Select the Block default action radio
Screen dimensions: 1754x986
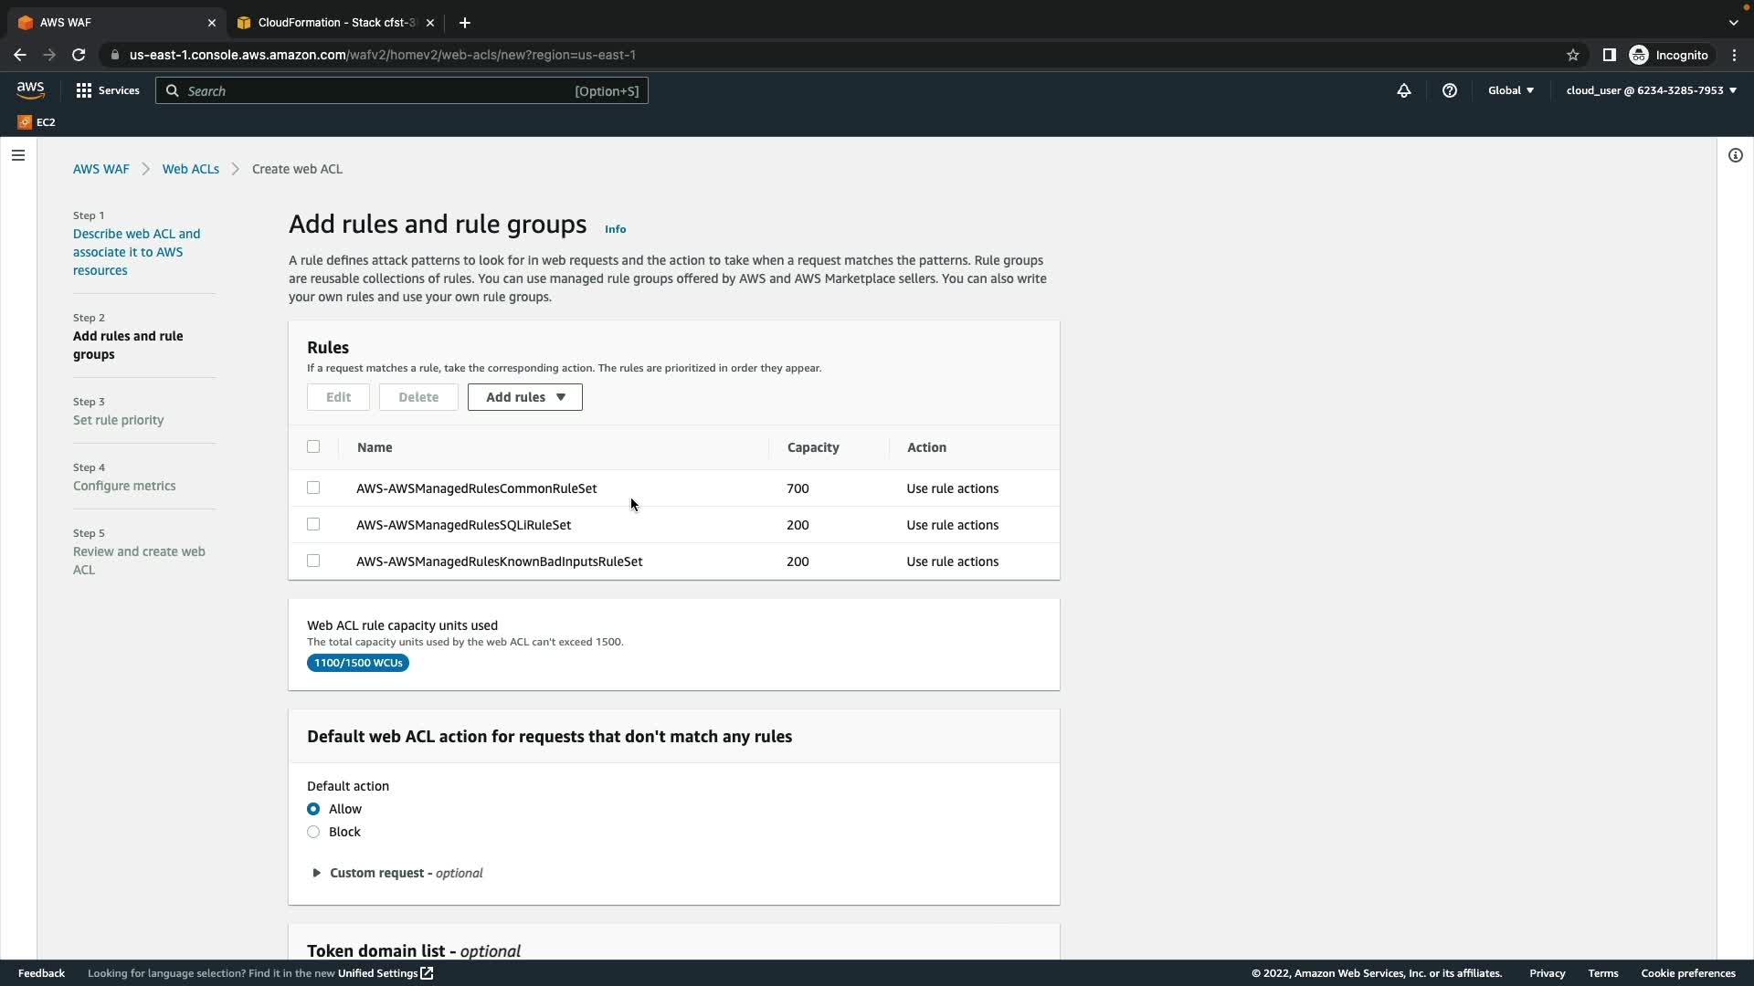pyautogui.click(x=313, y=832)
